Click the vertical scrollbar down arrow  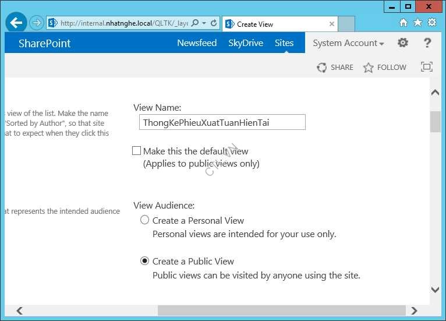[x=435, y=290]
